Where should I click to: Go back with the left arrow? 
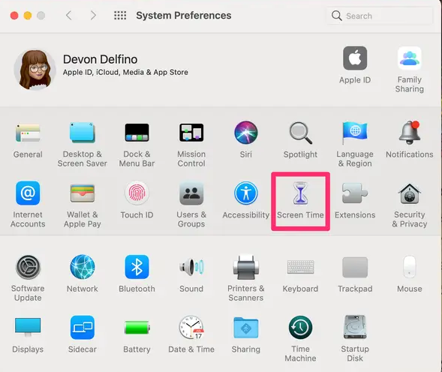click(x=69, y=15)
